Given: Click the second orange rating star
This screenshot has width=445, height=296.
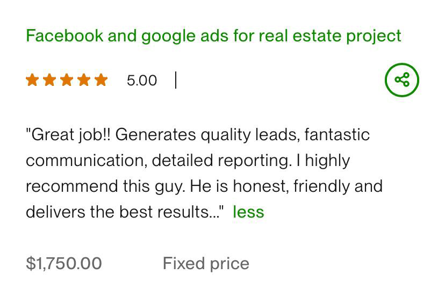Looking at the screenshot, I should [x=49, y=80].
